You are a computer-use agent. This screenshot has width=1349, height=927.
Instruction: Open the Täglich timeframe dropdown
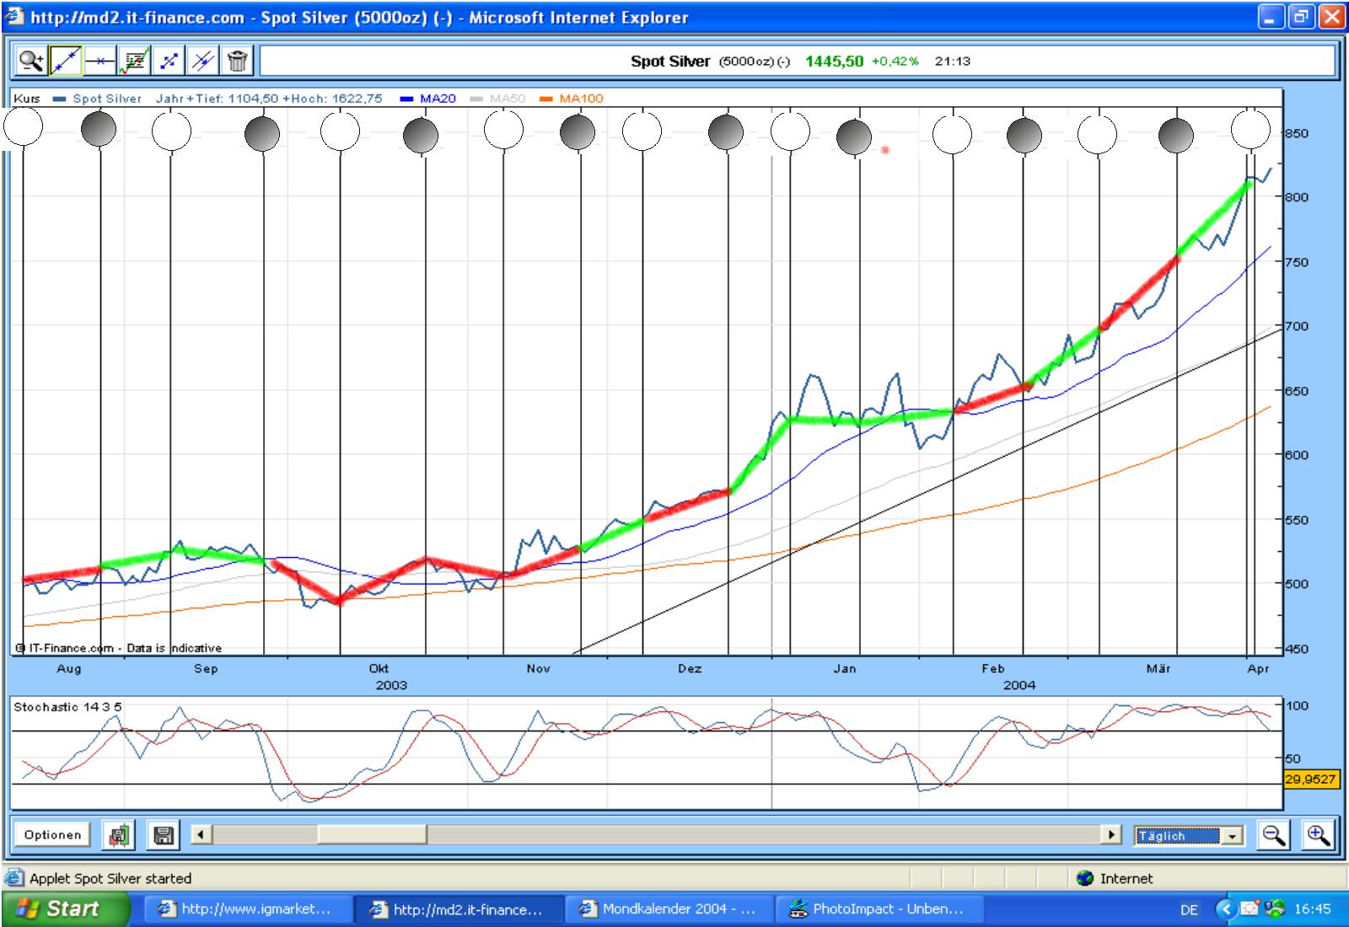(1233, 836)
